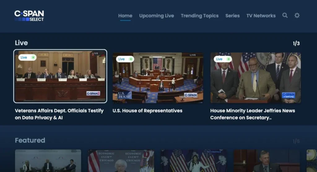Select Economic Club of Chicago featured thumbnail

(121, 161)
